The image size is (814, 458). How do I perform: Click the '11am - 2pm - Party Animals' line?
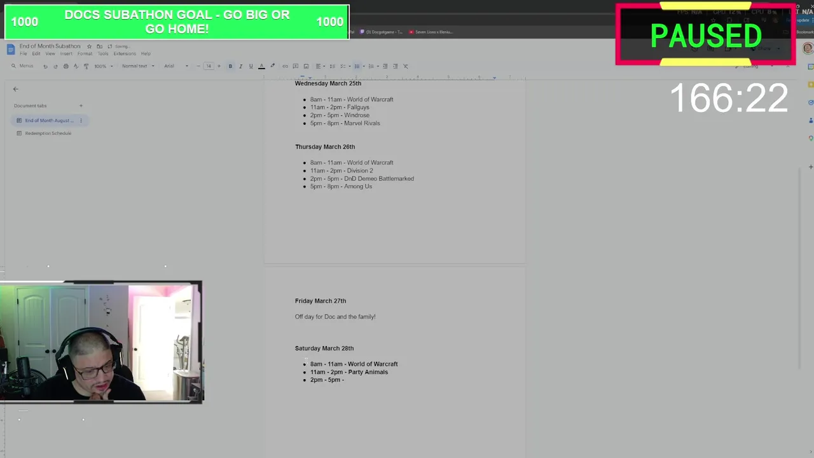tap(349, 372)
